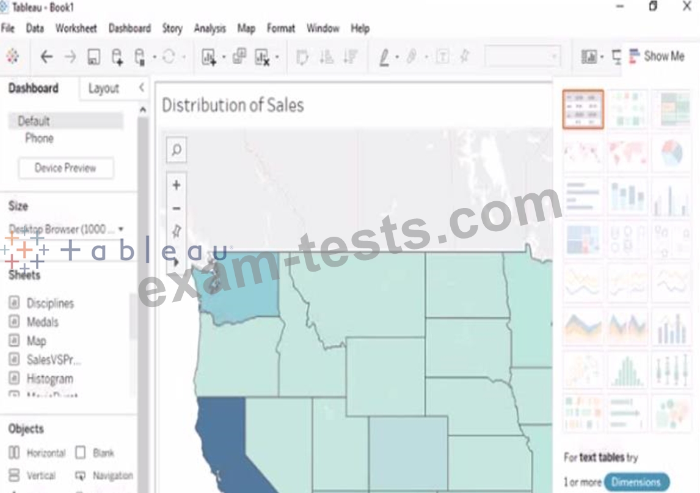Collapse the left side pane chevron

(x=142, y=88)
